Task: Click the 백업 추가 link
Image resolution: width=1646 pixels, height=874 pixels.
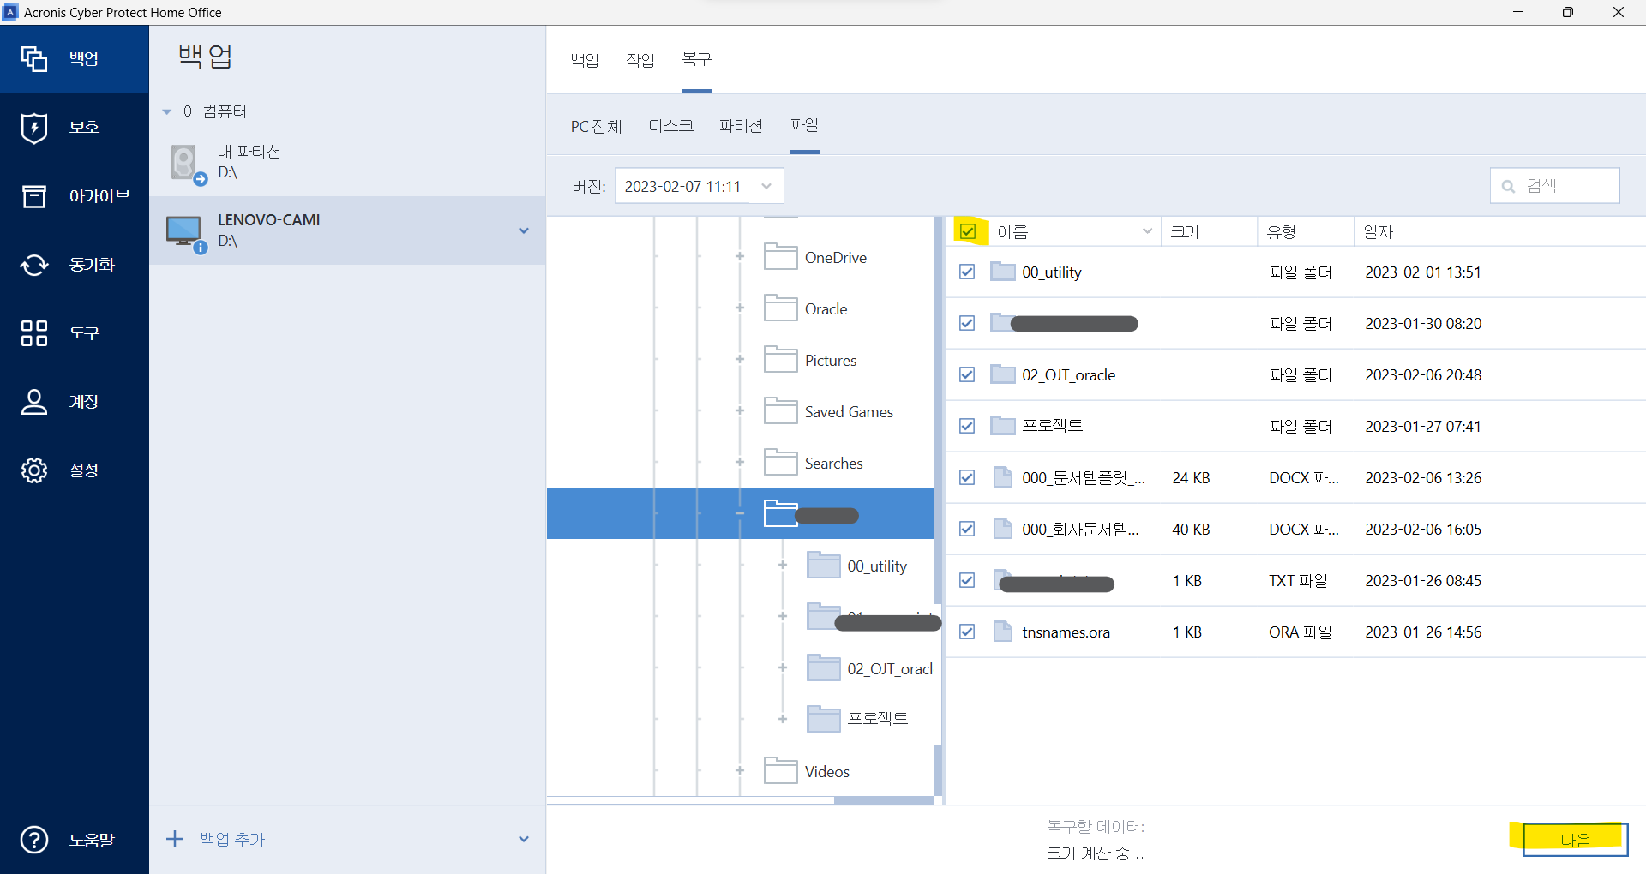Action: [x=232, y=839]
